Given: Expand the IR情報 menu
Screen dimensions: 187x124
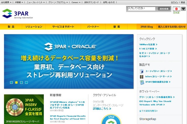Looking at the screenshot, I should (19, 2).
